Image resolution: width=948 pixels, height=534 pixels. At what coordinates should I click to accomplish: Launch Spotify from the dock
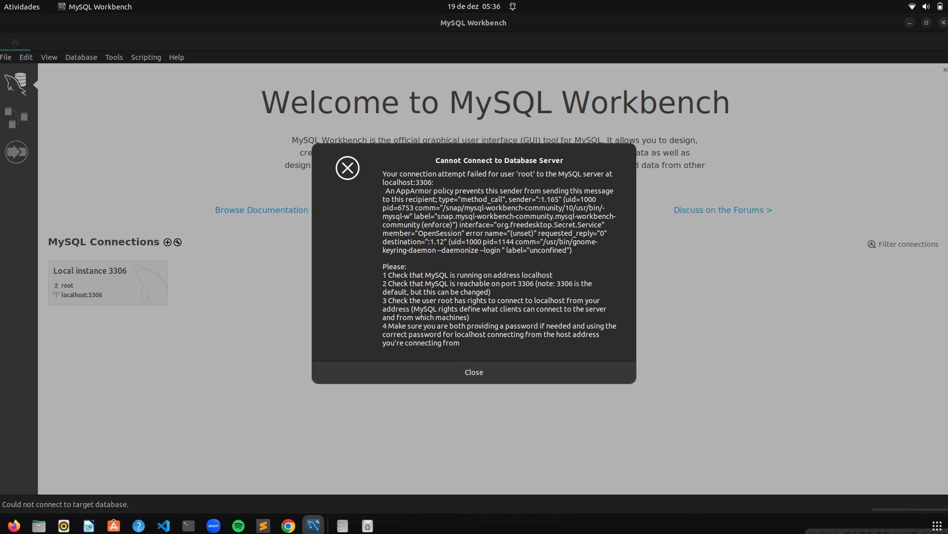coord(238,526)
